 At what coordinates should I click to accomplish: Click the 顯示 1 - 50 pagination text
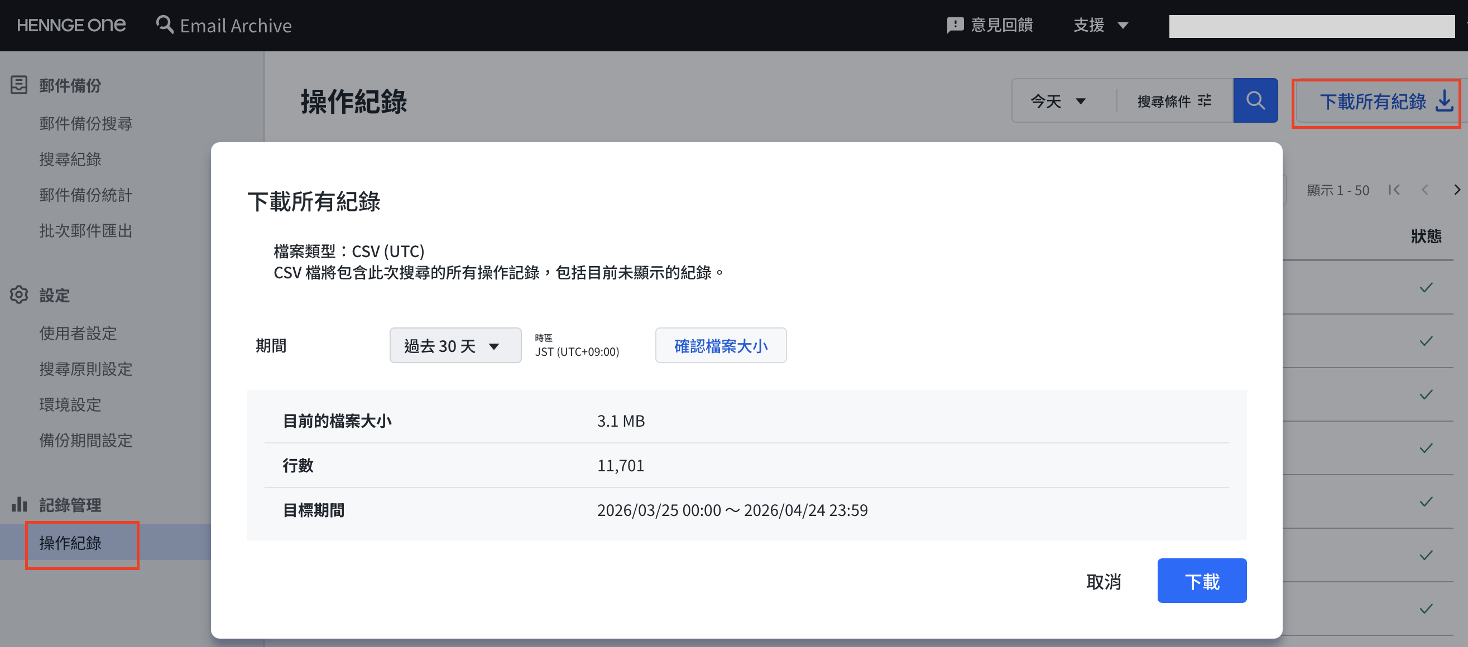click(x=1337, y=190)
